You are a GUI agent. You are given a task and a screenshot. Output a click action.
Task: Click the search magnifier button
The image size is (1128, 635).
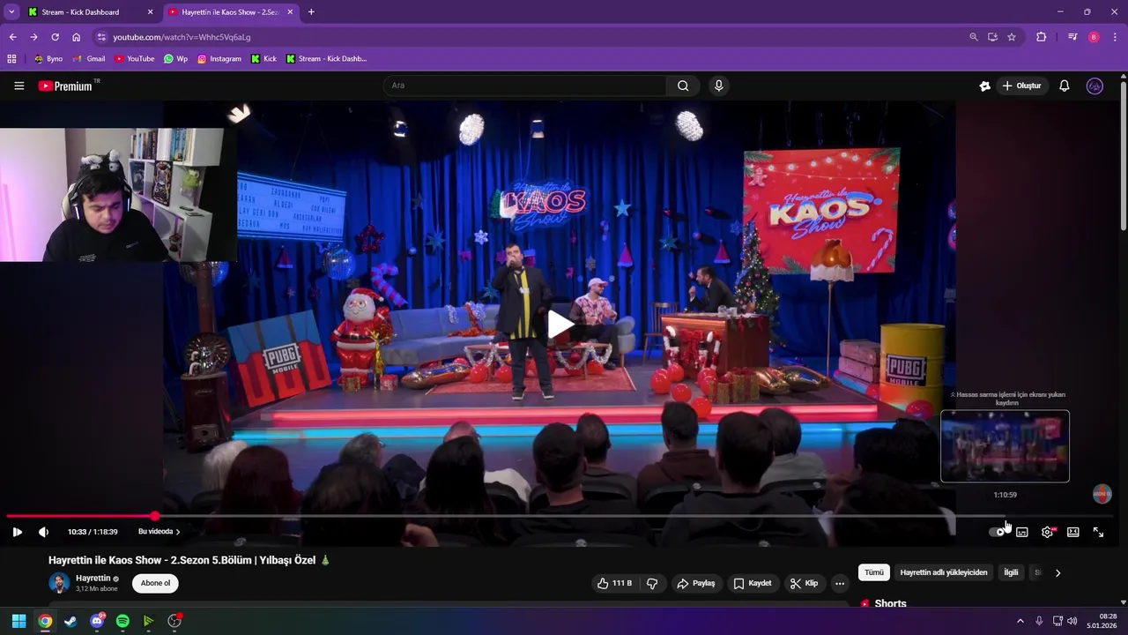683,86
